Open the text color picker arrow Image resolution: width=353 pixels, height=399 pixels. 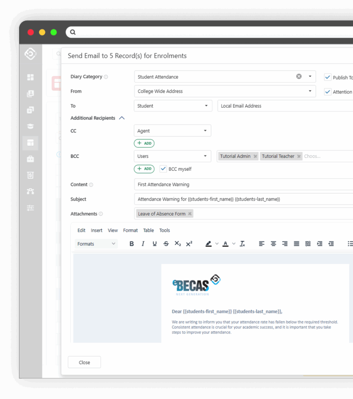click(x=234, y=244)
